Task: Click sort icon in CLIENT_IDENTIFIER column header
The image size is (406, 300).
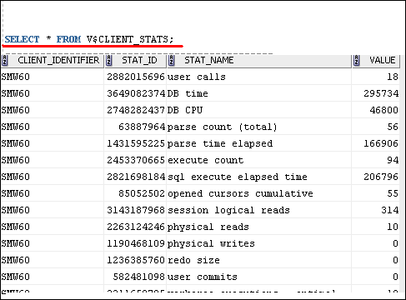Action: 5,60
